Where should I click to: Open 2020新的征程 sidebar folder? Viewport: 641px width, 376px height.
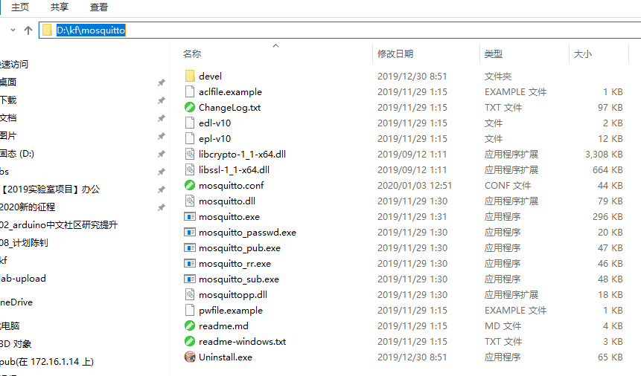click(28, 207)
